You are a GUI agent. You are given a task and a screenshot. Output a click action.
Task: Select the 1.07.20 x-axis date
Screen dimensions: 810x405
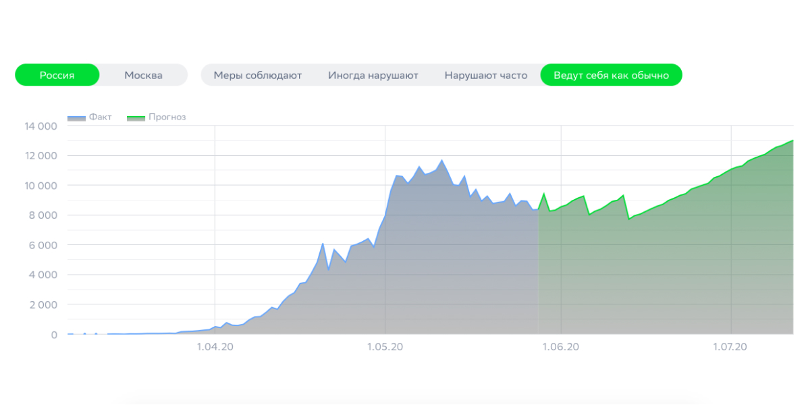coord(731,347)
